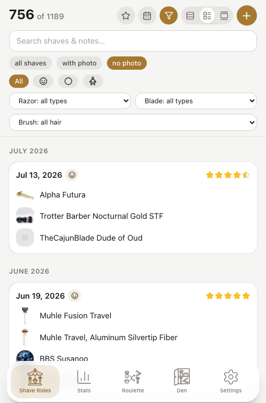Open the Roulette tab
This screenshot has width=266, height=403.
(x=133, y=381)
